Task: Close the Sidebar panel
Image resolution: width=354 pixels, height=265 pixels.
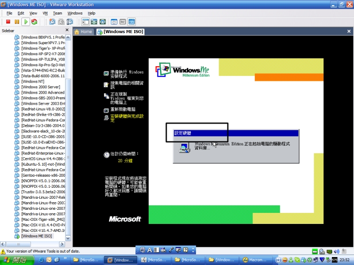Action: pyautogui.click(x=67, y=30)
